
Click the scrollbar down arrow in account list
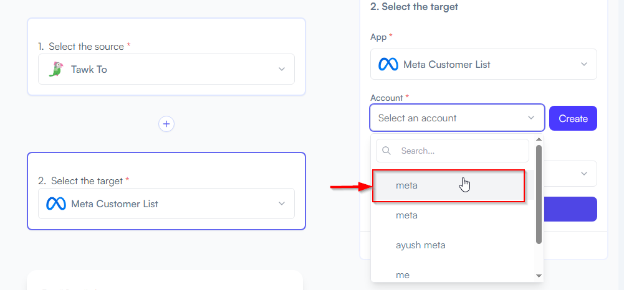pyautogui.click(x=539, y=276)
